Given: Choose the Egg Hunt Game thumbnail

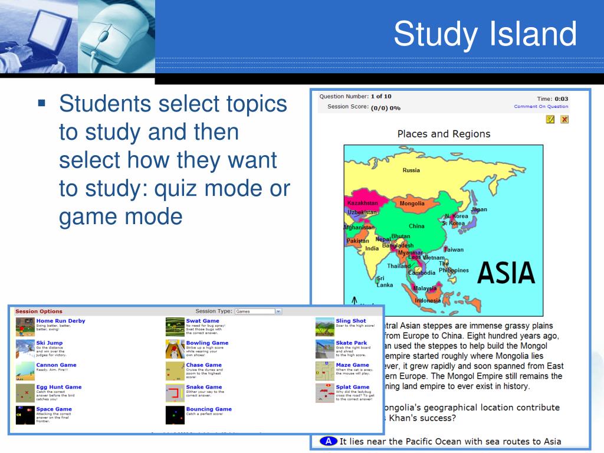Looking at the screenshot, I should 25,393.
